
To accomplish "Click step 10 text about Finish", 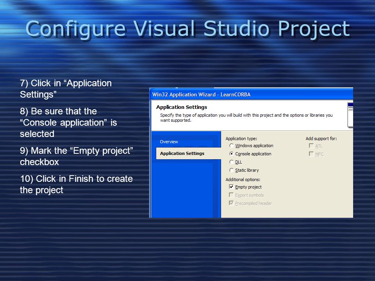I will pos(76,184).
